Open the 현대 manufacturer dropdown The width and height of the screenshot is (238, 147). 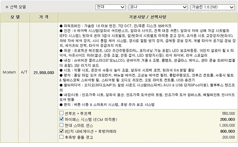tap(110, 7)
